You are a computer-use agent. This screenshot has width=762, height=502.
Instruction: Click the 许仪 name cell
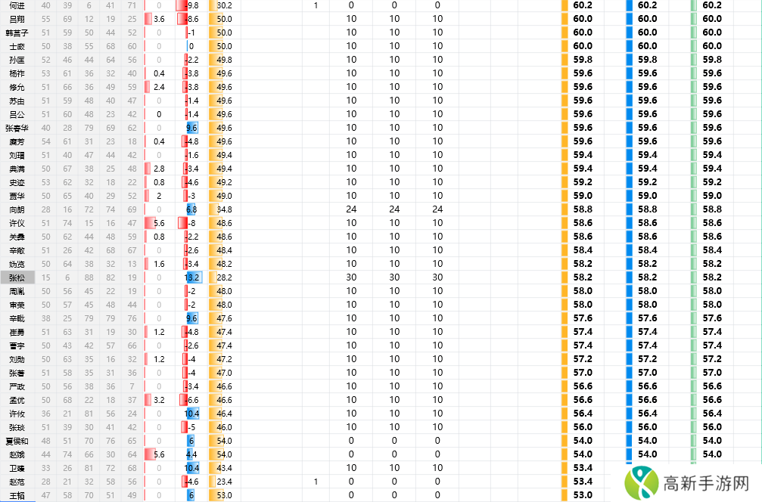[x=17, y=223]
